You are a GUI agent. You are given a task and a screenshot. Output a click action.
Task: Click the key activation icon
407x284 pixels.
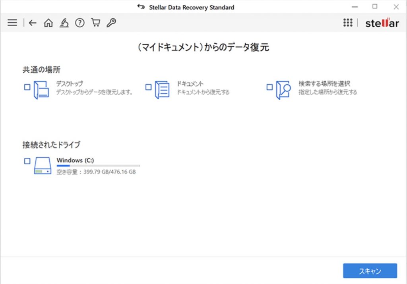(111, 23)
